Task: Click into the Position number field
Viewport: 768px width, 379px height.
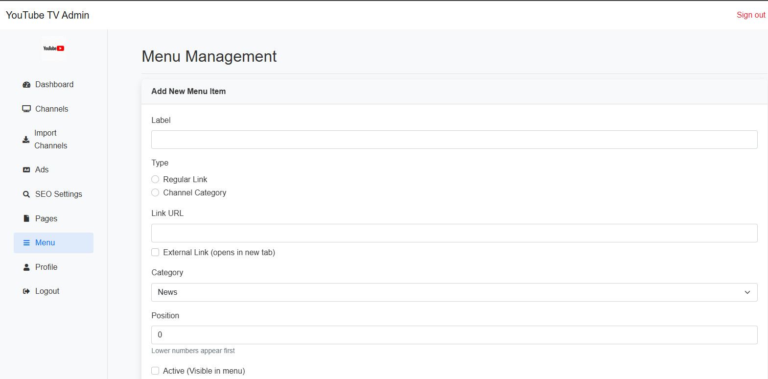Action: click(x=454, y=335)
